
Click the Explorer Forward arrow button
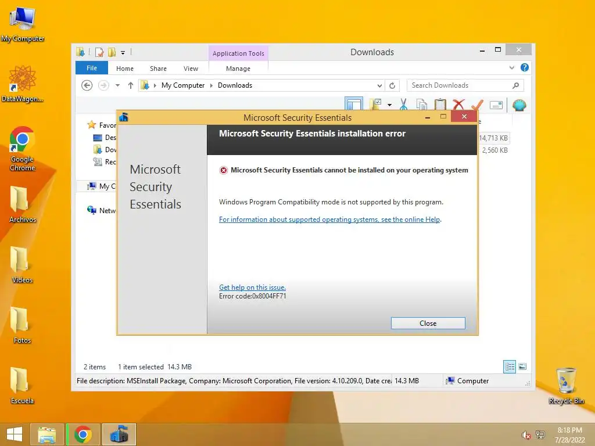103,85
